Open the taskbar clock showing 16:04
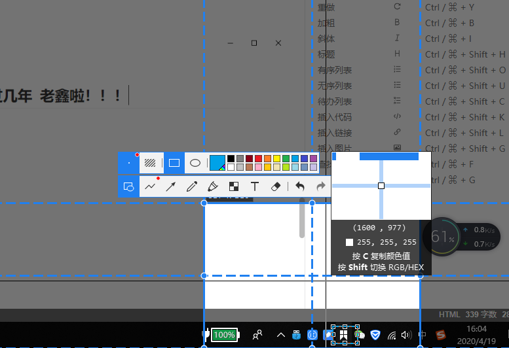This screenshot has width=509, height=348. [x=476, y=335]
